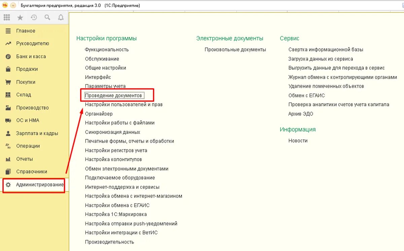Open Удаление помеченных объектов
The image size is (404, 251).
click(x=326, y=86)
